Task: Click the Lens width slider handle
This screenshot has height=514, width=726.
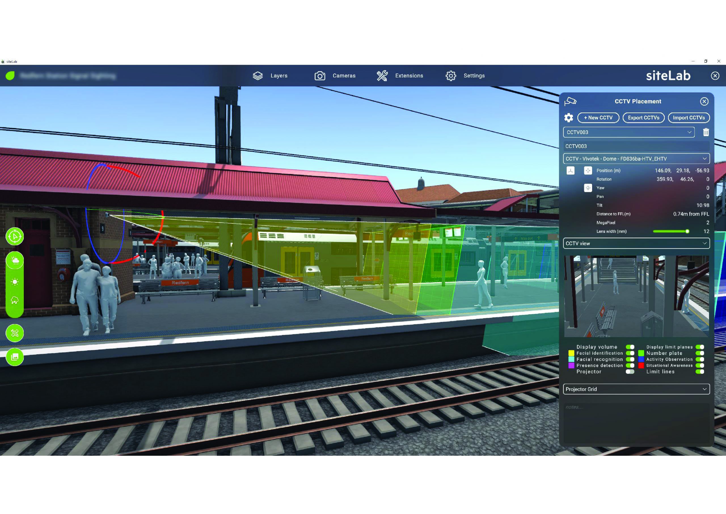Action: (687, 231)
